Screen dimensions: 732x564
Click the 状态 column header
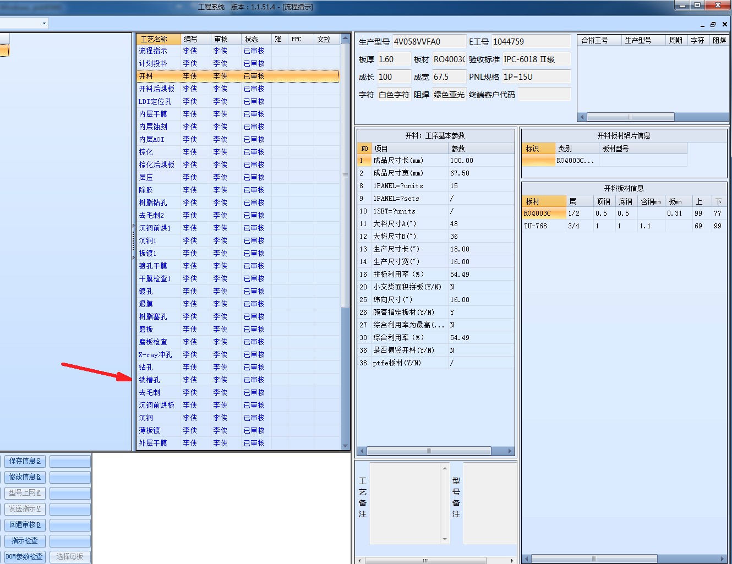[x=256, y=39]
